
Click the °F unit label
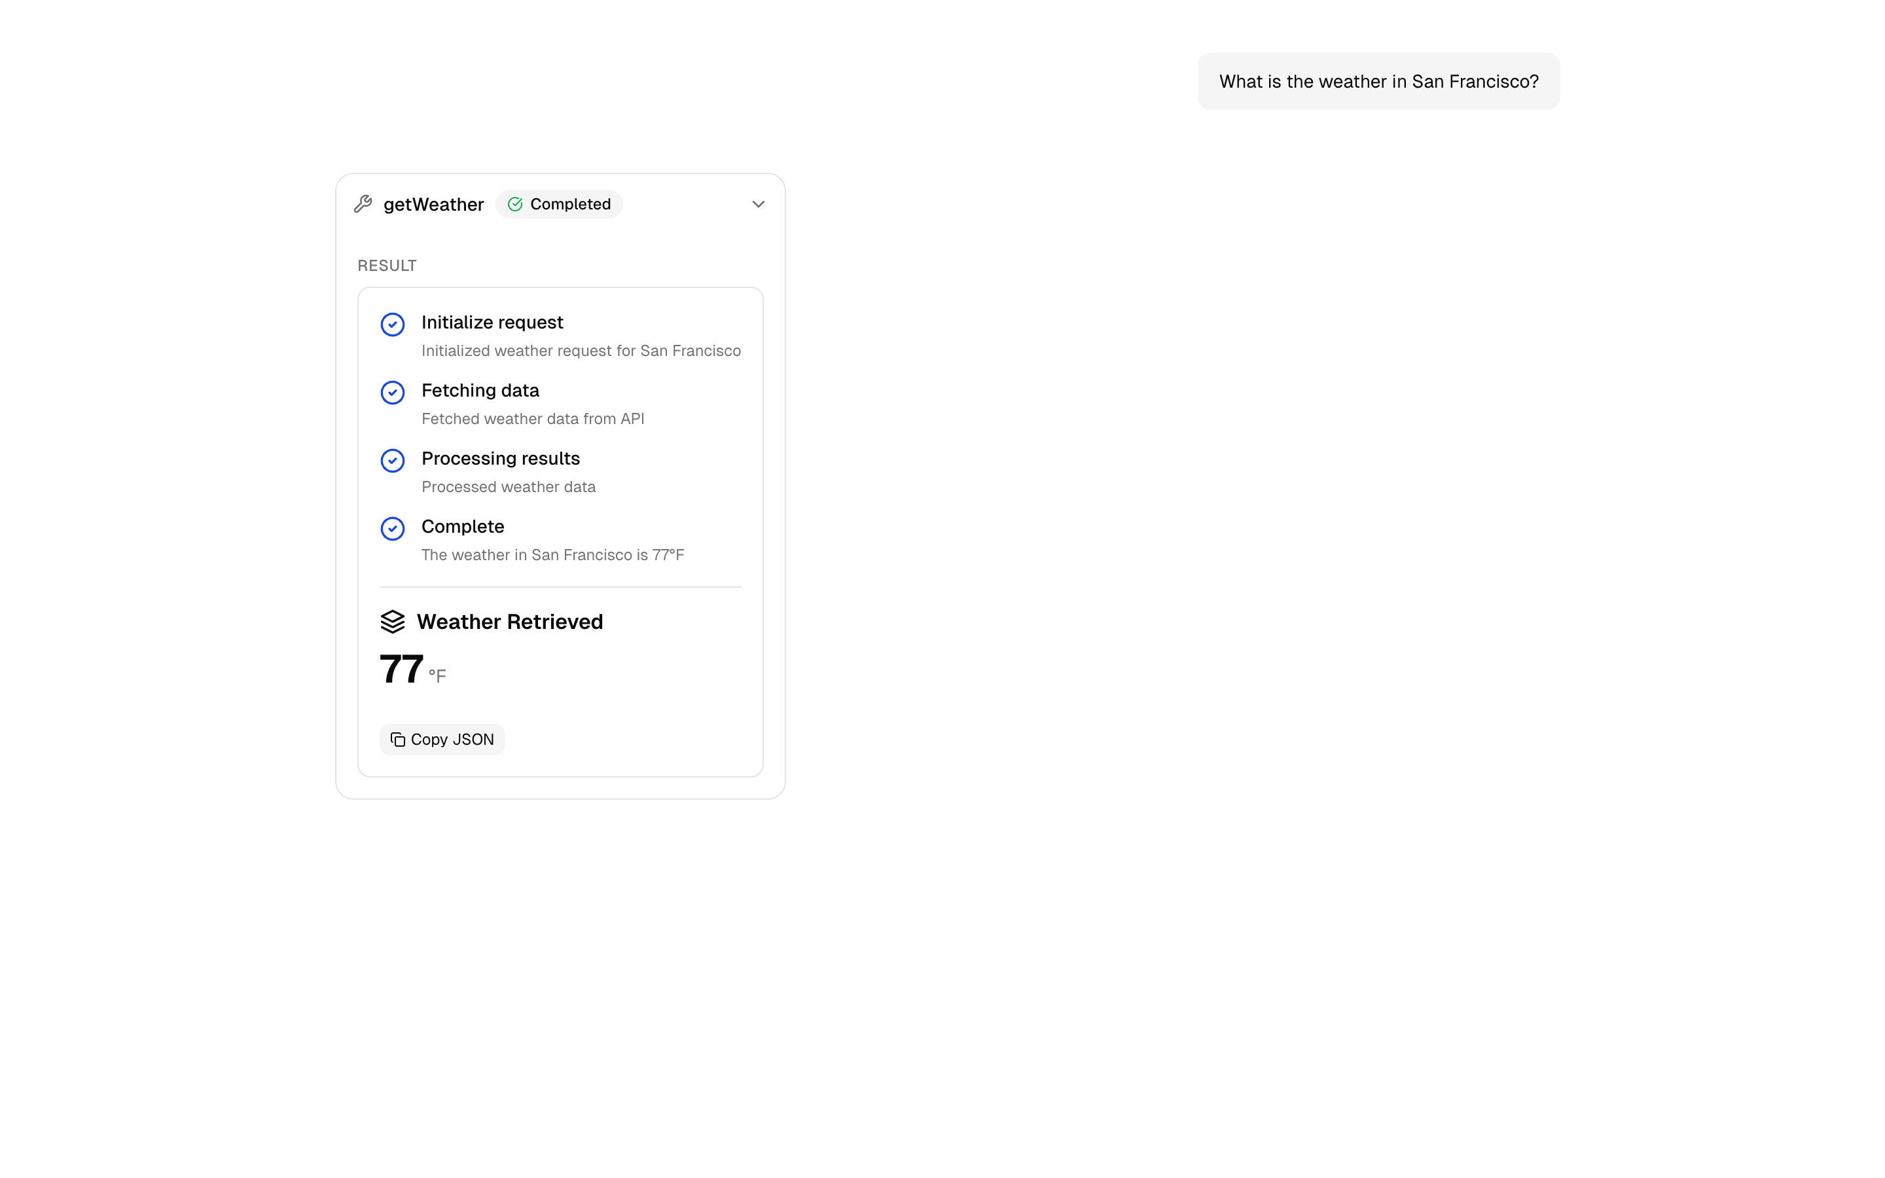[x=437, y=675]
